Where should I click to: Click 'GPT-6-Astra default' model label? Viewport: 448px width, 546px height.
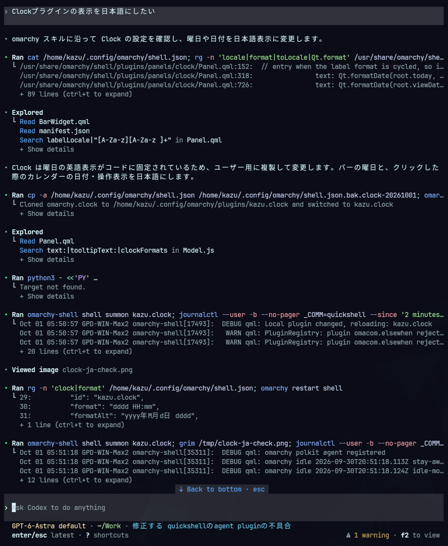click(x=49, y=526)
